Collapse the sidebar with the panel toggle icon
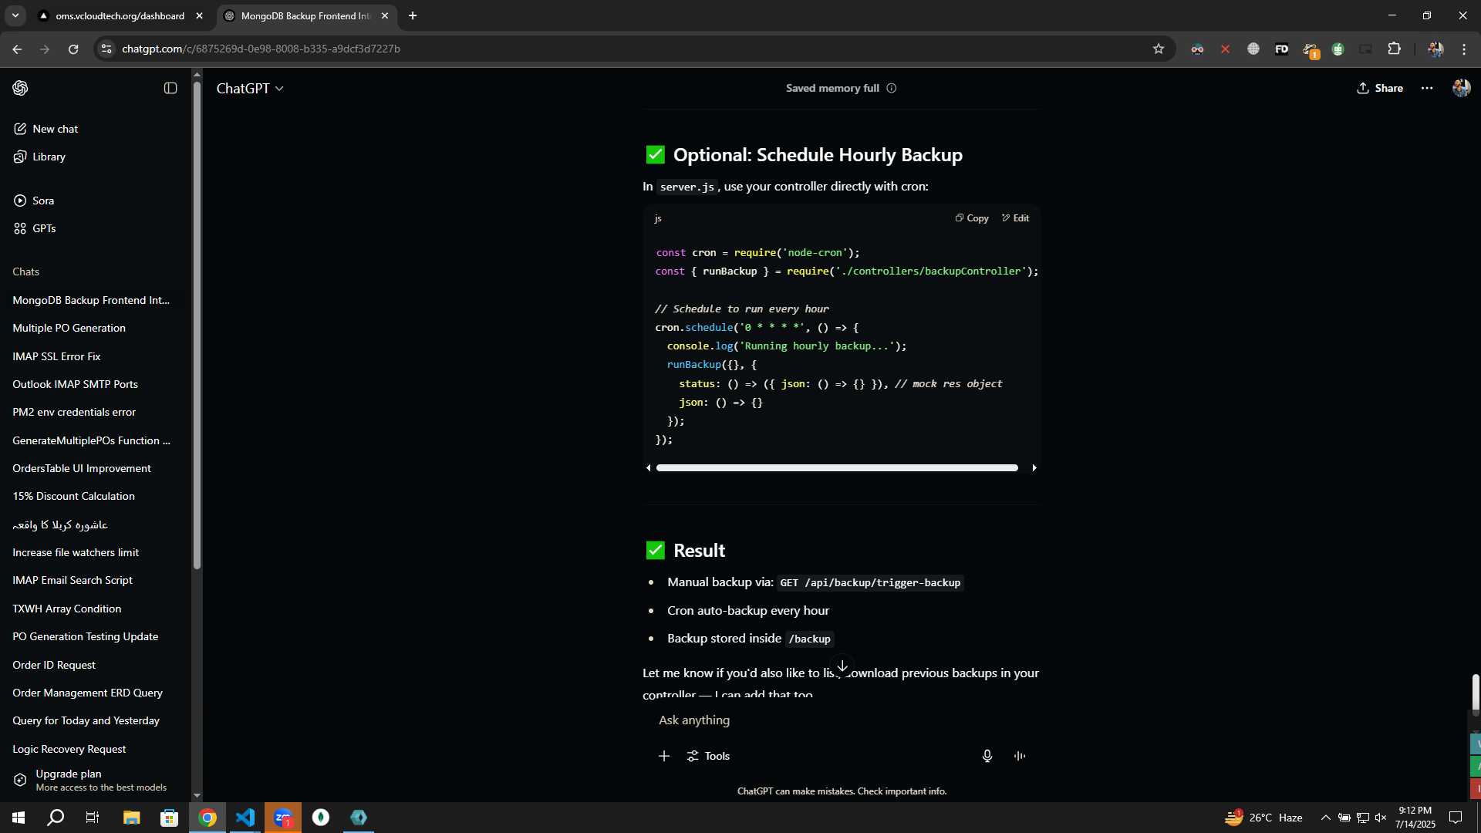 tap(170, 88)
